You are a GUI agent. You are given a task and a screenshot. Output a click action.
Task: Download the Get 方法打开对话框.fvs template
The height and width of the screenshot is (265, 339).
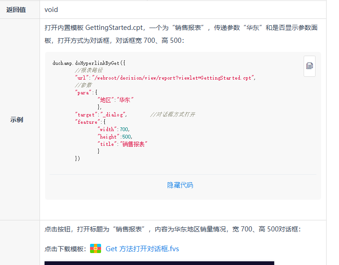click(142, 249)
